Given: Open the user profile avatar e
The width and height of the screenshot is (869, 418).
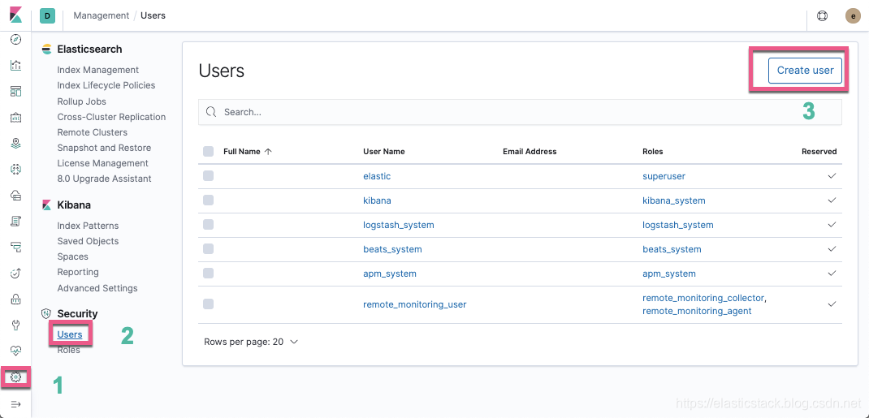Looking at the screenshot, I should [x=853, y=15].
